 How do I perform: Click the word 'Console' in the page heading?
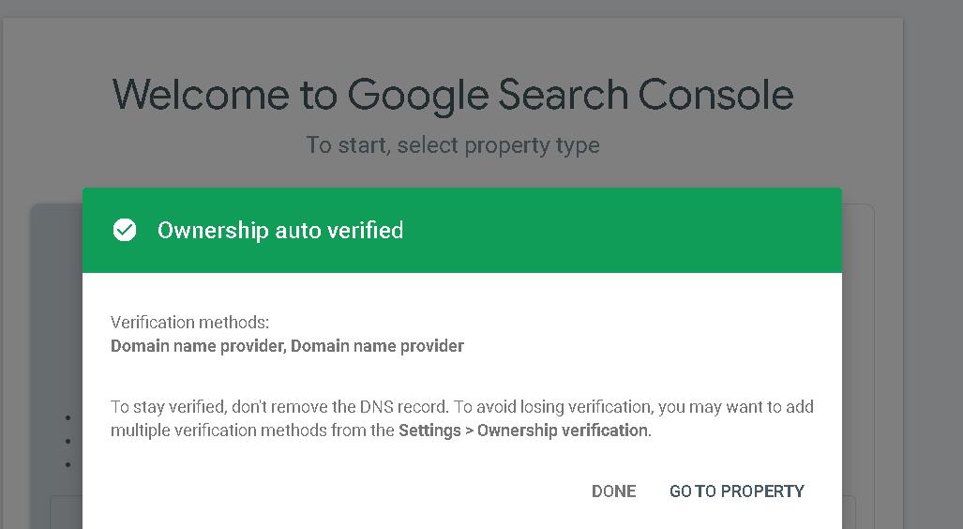click(x=715, y=95)
